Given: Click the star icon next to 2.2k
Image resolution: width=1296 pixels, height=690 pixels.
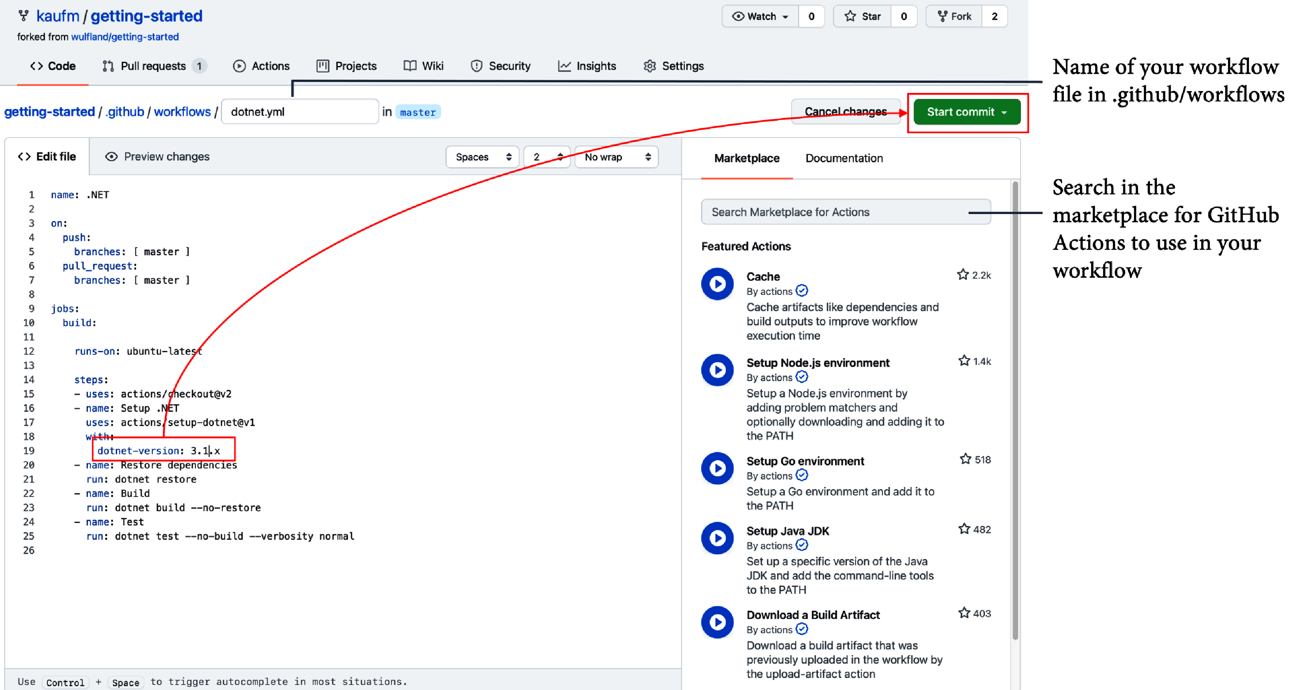Looking at the screenshot, I should tap(962, 274).
